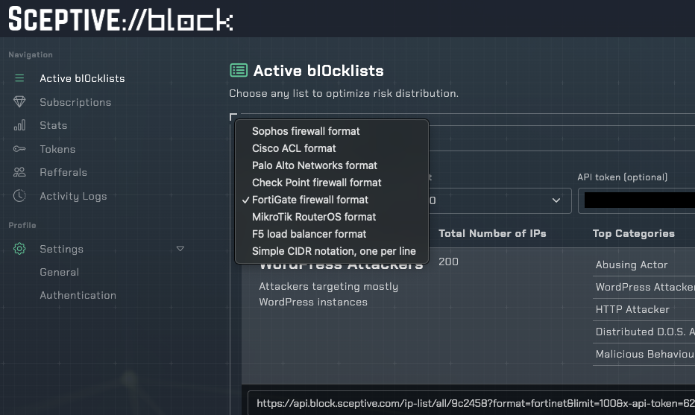This screenshot has height=415, width=695.
Task: Open the limit dropdown with chevron
Action: coord(556,200)
